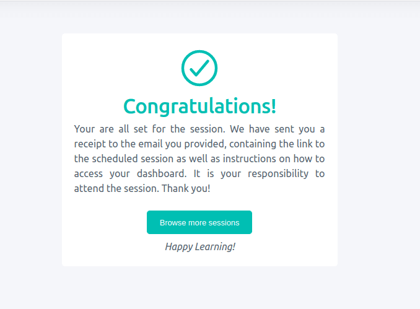The height and width of the screenshot is (309, 420).
Task: Click the word 'receipt' in the message
Action: 90,144
